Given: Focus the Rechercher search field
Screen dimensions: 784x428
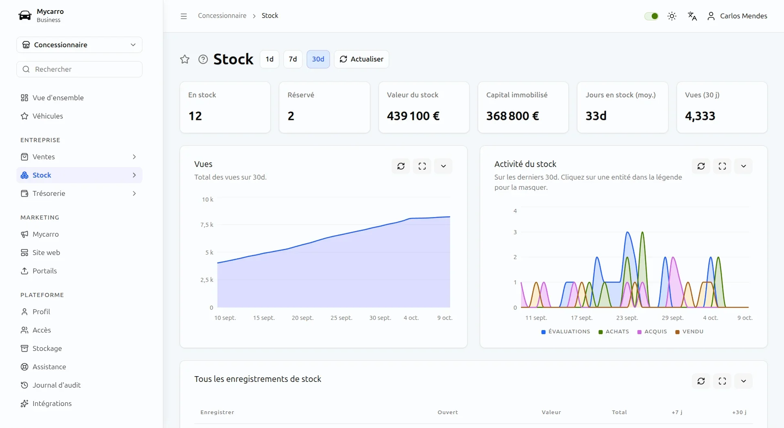Looking at the screenshot, I should coord(80,69).
